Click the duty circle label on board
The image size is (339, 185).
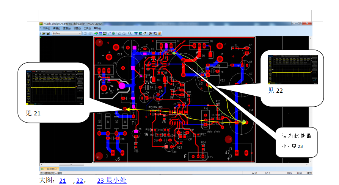(x=213, y=132)
